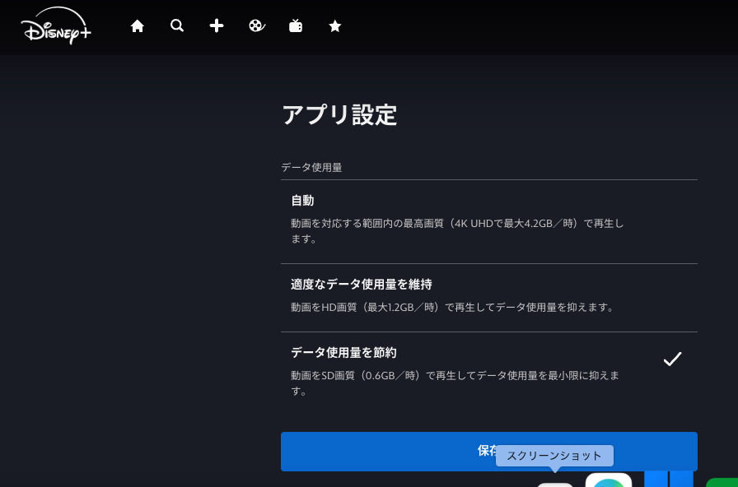This screenshot has height=487, width=738.
Task: Click the white dock icon under the tooltip
Action: 555,484
